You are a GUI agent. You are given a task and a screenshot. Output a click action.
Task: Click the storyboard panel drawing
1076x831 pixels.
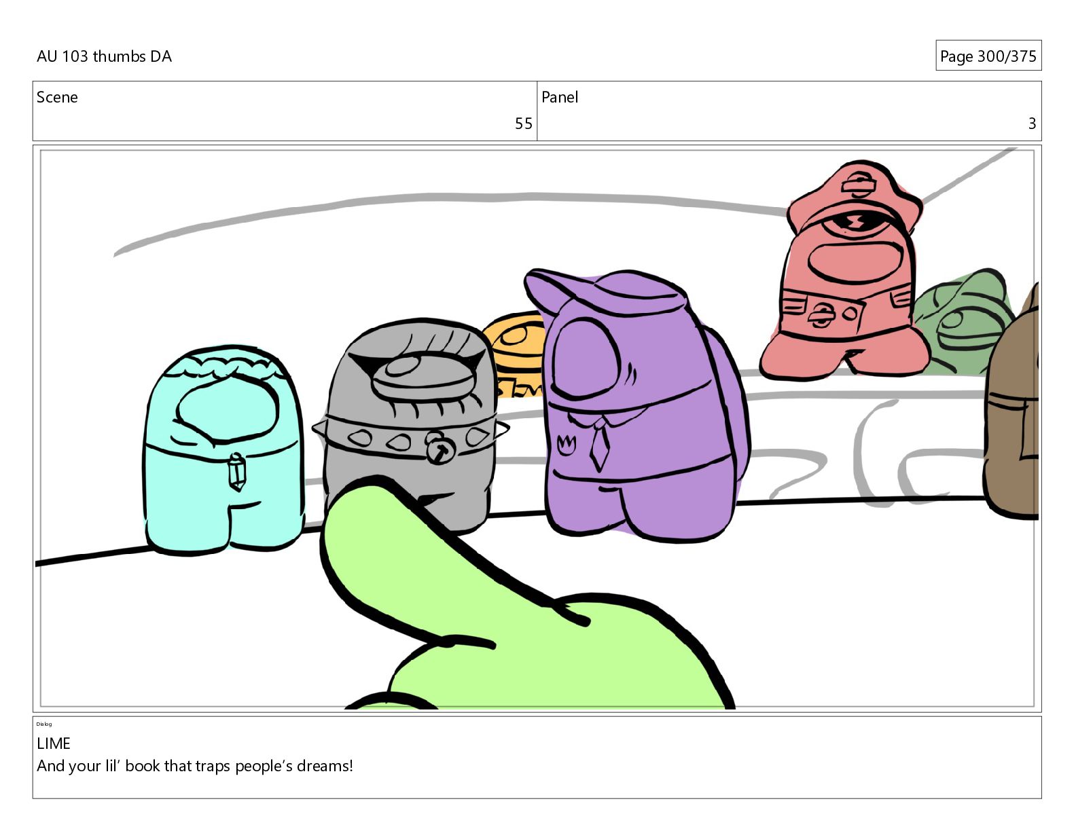537,428
